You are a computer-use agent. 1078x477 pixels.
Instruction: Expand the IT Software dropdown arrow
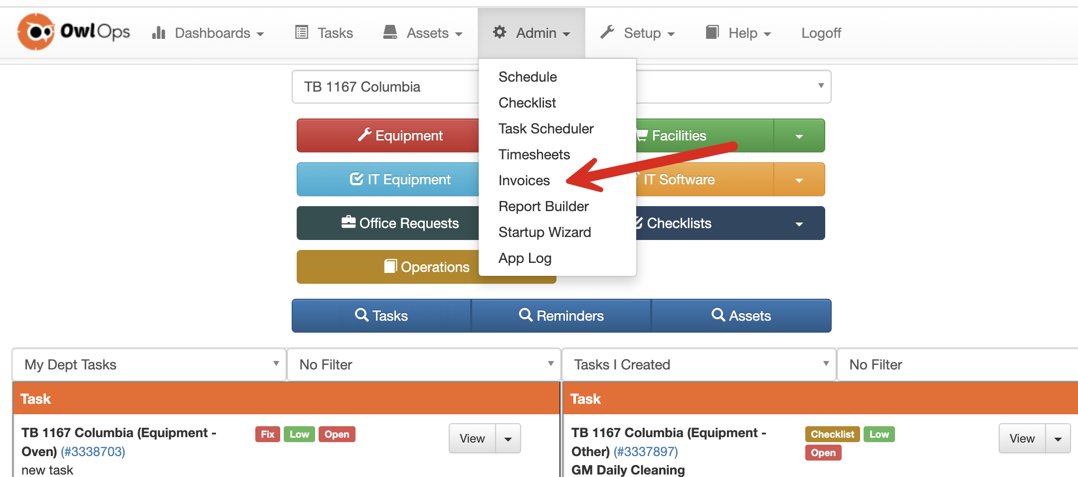(x=799, y=180)
